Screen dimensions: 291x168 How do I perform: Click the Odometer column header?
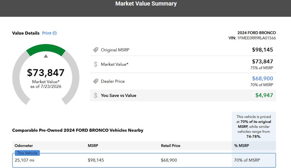pyautogui.click(x=24, y=146)
